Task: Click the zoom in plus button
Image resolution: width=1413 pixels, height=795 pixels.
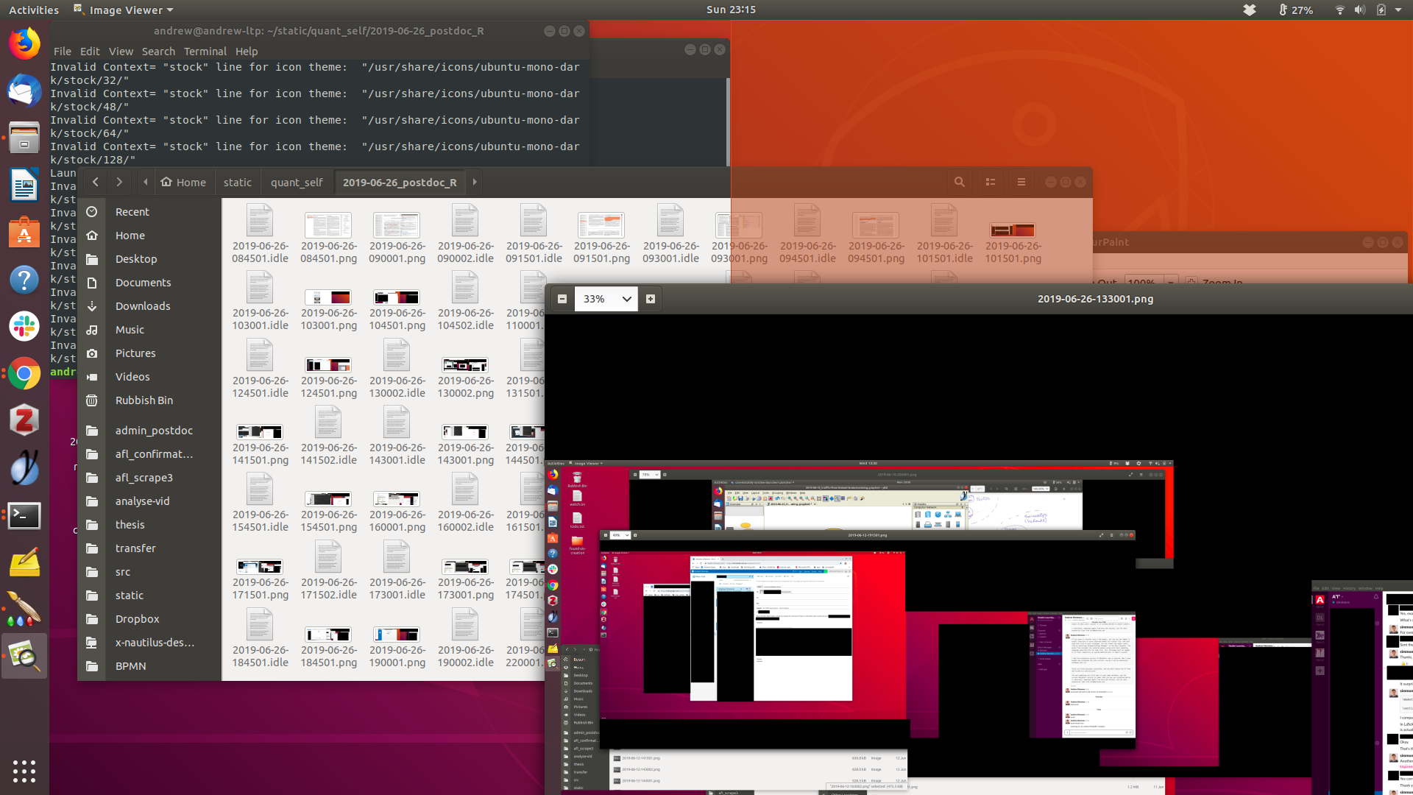Action: [650, 299]
